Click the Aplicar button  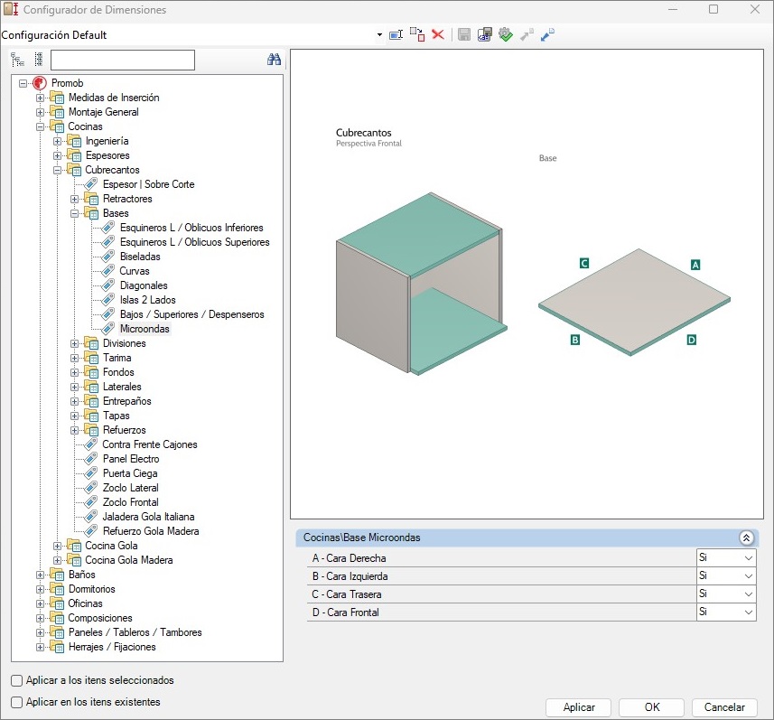pos(578,707)
